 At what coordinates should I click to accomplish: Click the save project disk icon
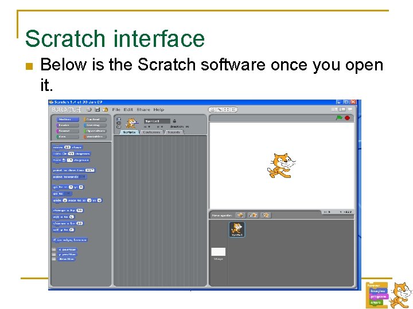click(97, 109)
